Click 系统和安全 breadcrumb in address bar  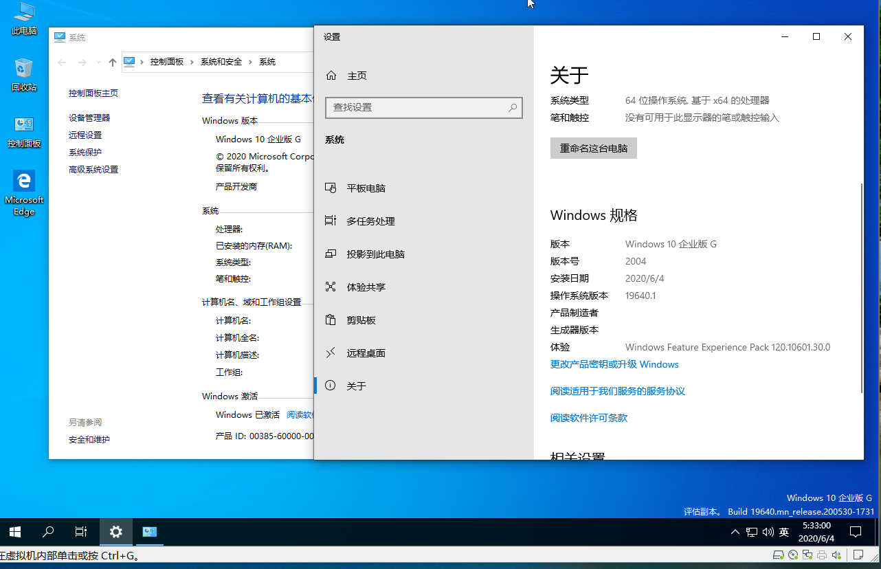[221, 62]
